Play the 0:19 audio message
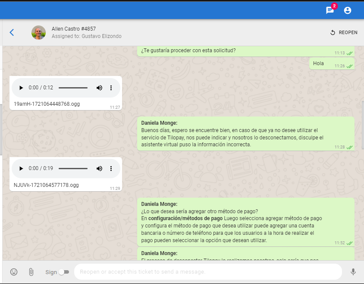Screen dimensions: 364x284 click(21, 168)
